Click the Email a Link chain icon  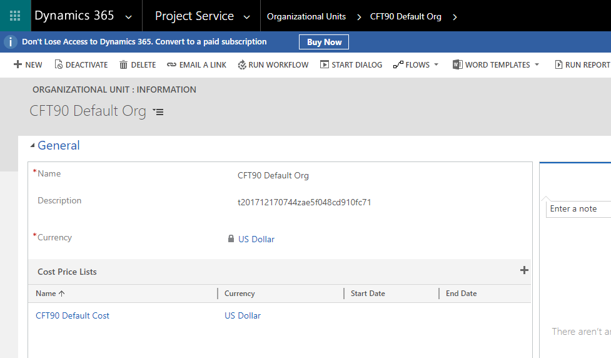coord(171,64)
